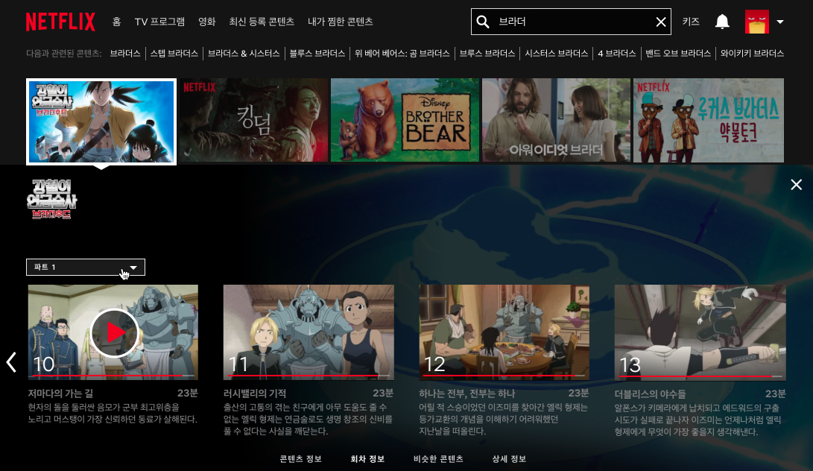Open 영화 menu

207,22
